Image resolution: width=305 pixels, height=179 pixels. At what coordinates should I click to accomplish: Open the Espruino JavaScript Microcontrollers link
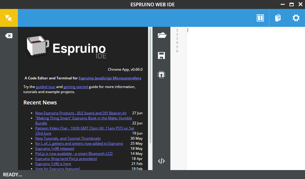pos(110,78)
